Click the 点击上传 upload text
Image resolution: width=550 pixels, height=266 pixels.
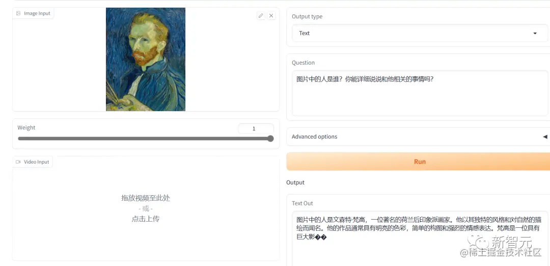[x=146, y=219]
